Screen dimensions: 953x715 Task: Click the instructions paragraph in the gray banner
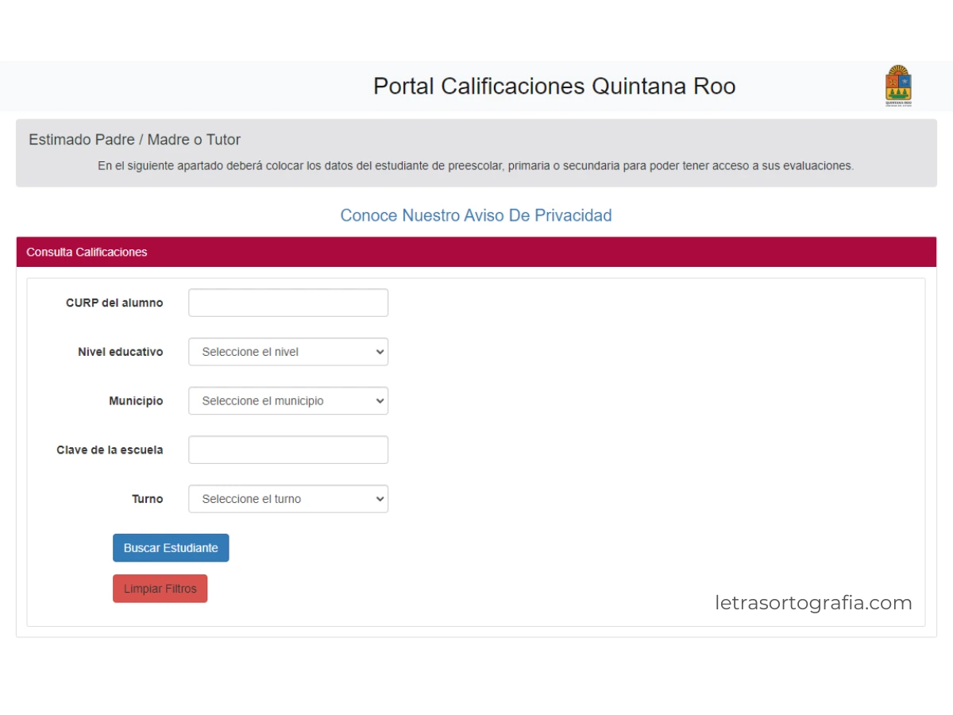pyautogui.click(x=476, y=166)
